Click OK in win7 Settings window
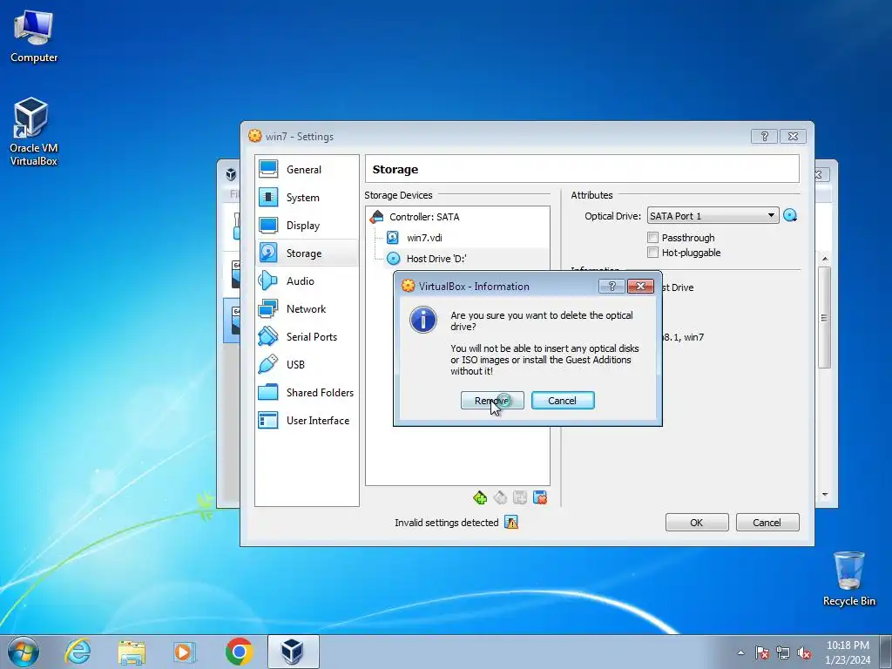Image resolution: width=892 pixels, height=669 pixels. [697, 523]
